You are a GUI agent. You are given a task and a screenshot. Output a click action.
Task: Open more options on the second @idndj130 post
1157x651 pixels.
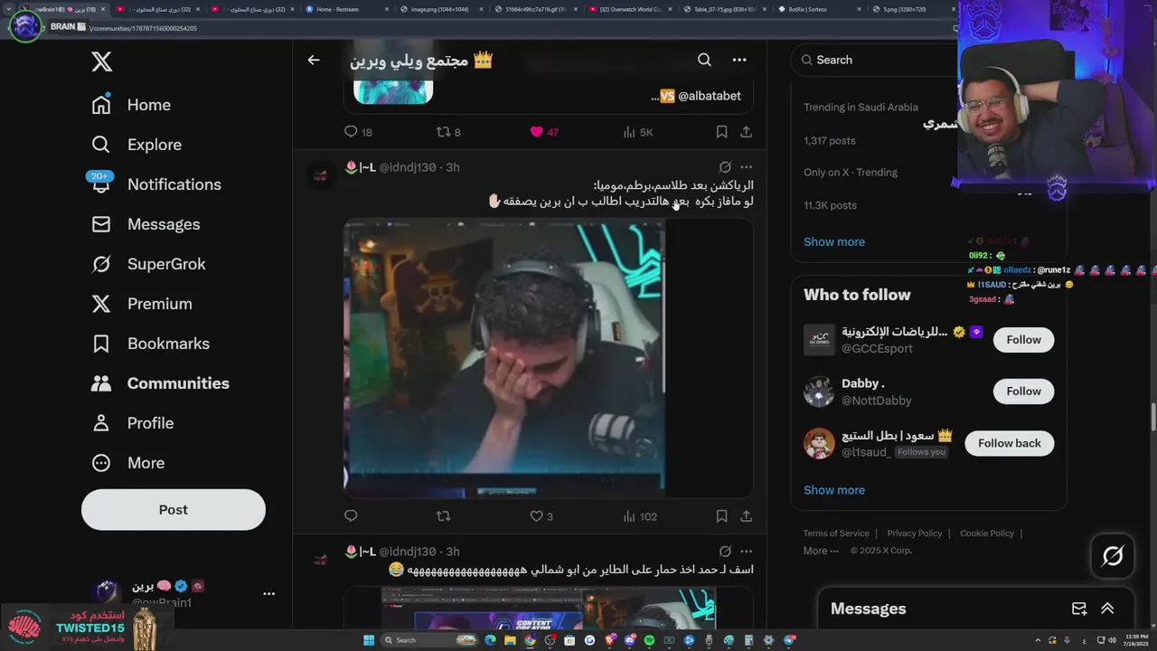pyautogui.click(x=746, y=552)
